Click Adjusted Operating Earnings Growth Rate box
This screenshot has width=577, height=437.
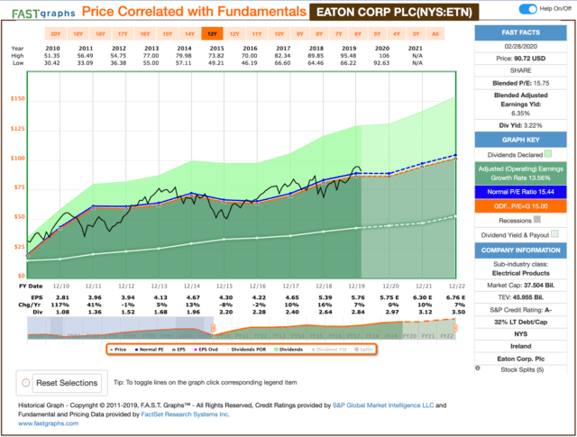tap(521, 173)
